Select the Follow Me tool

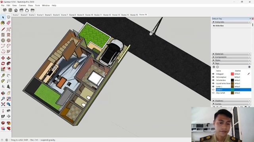click(9, 64)
